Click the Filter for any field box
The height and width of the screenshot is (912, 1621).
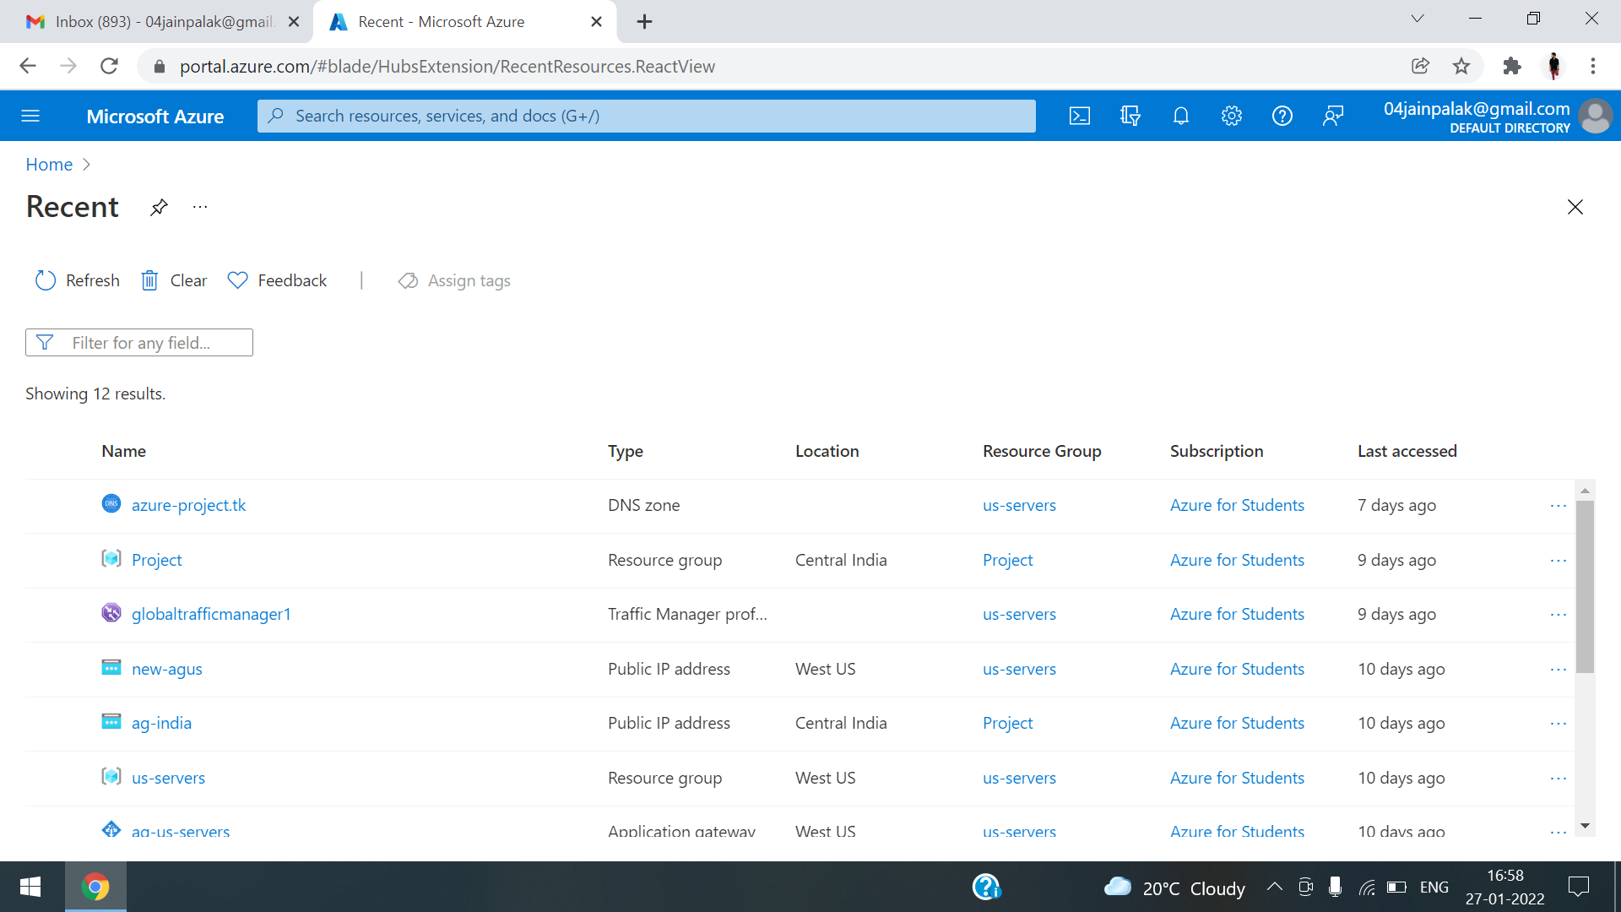tap(140, 343)
